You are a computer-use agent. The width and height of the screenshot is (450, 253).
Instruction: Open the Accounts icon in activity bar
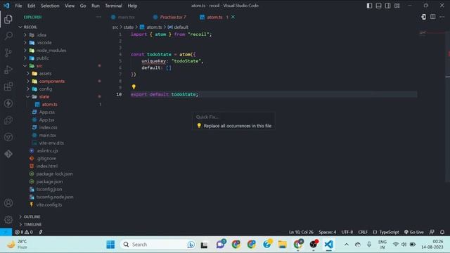pos(8,203)
